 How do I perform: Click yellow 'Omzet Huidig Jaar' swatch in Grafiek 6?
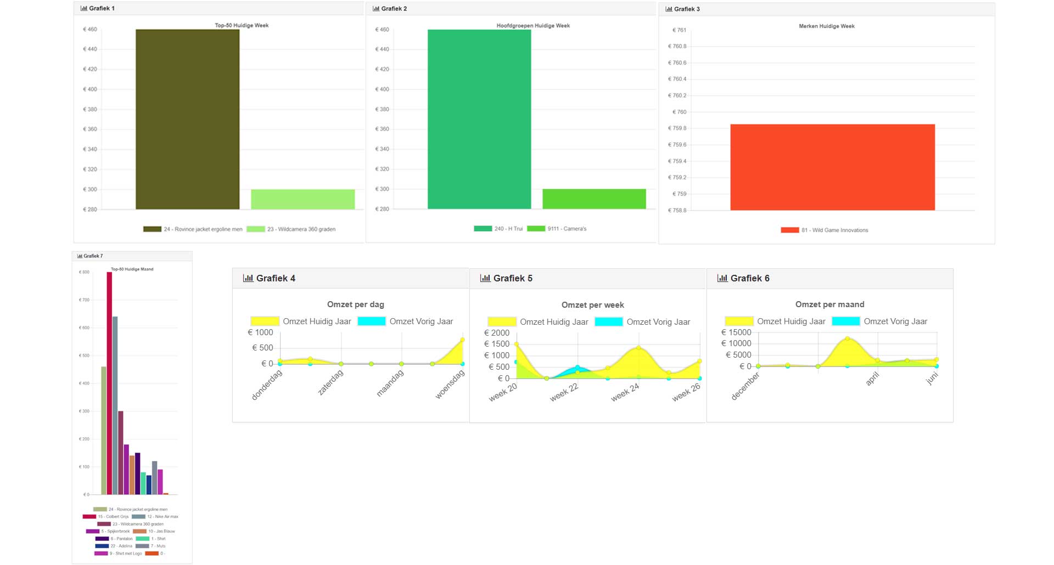(739, 321)
